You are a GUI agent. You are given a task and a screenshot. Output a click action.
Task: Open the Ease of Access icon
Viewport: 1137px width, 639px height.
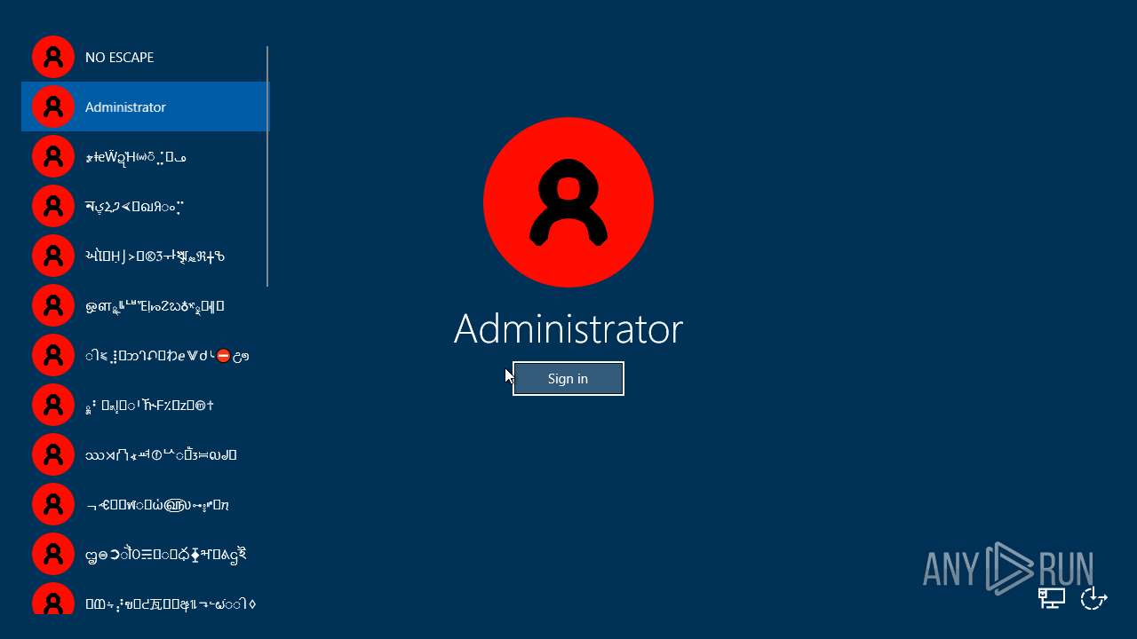[x=1093, y=599]
